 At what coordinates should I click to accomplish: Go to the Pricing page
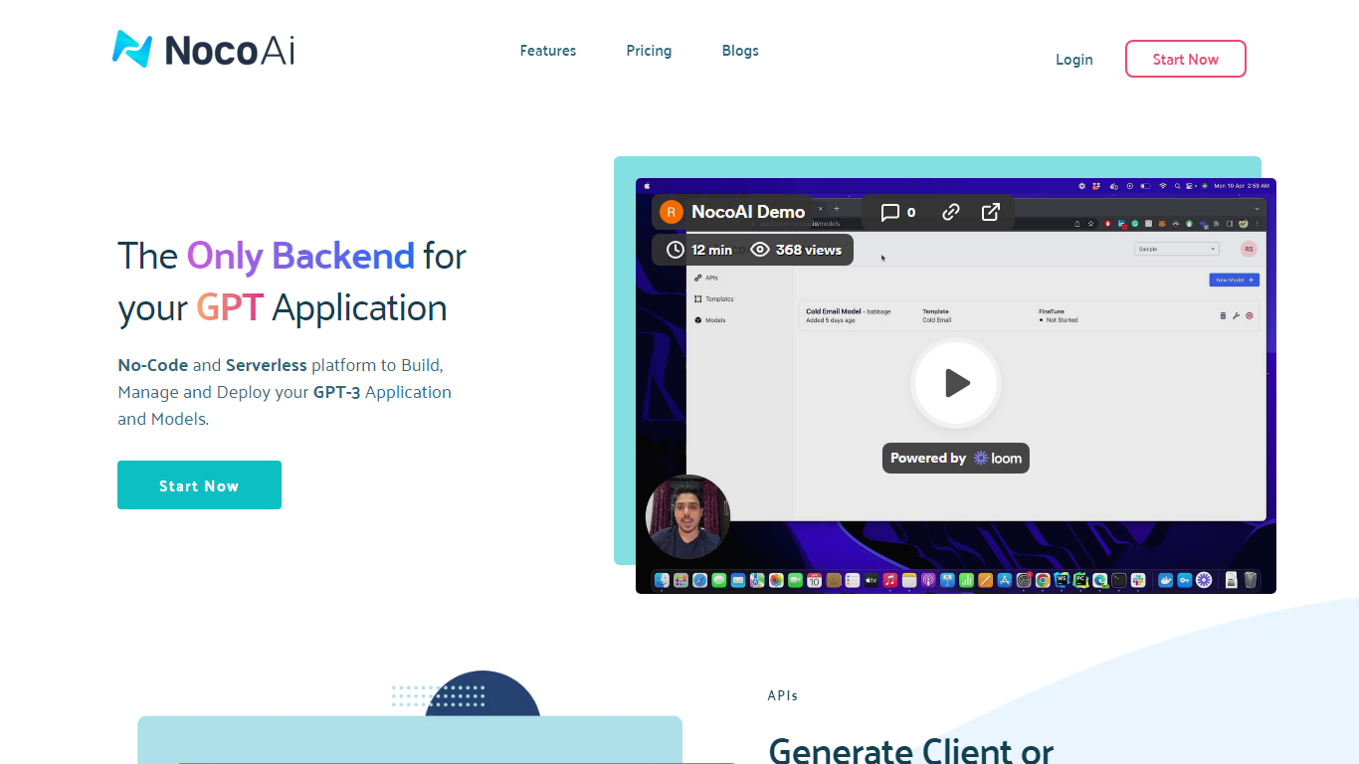click(x=649, y=51)
